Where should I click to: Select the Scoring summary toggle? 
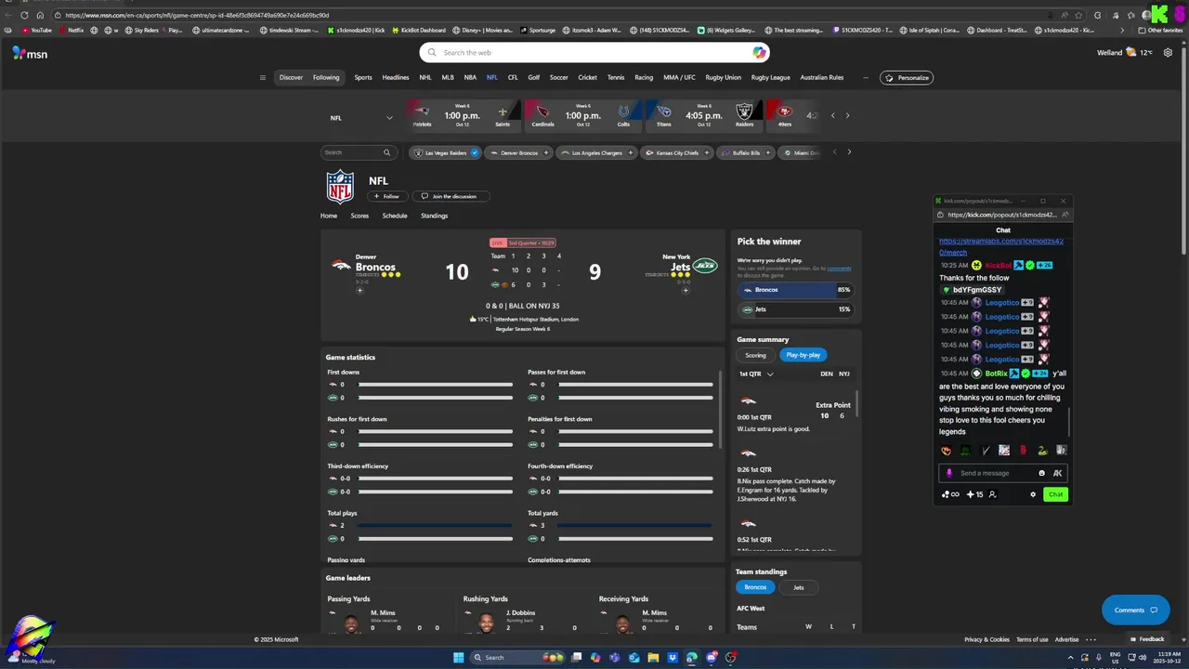755,355
